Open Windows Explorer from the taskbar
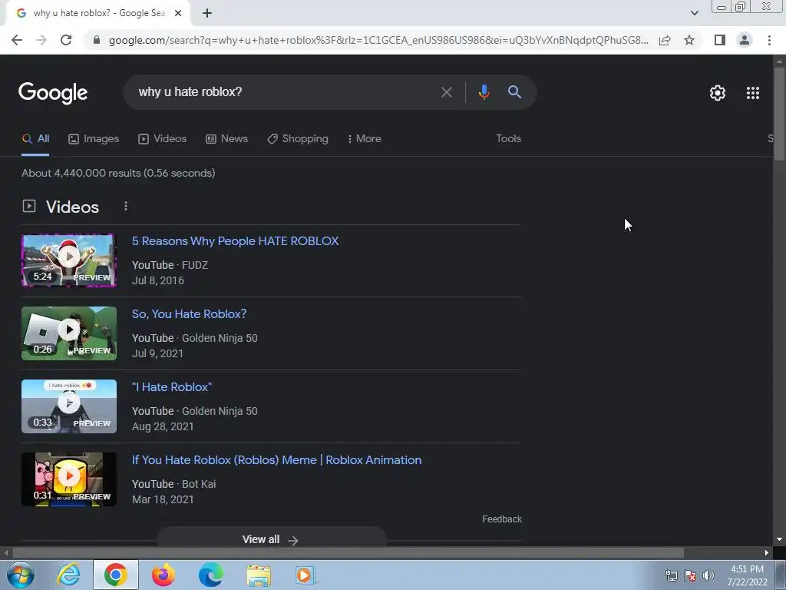Screen dimensions: 786x590 coord(258,575)
